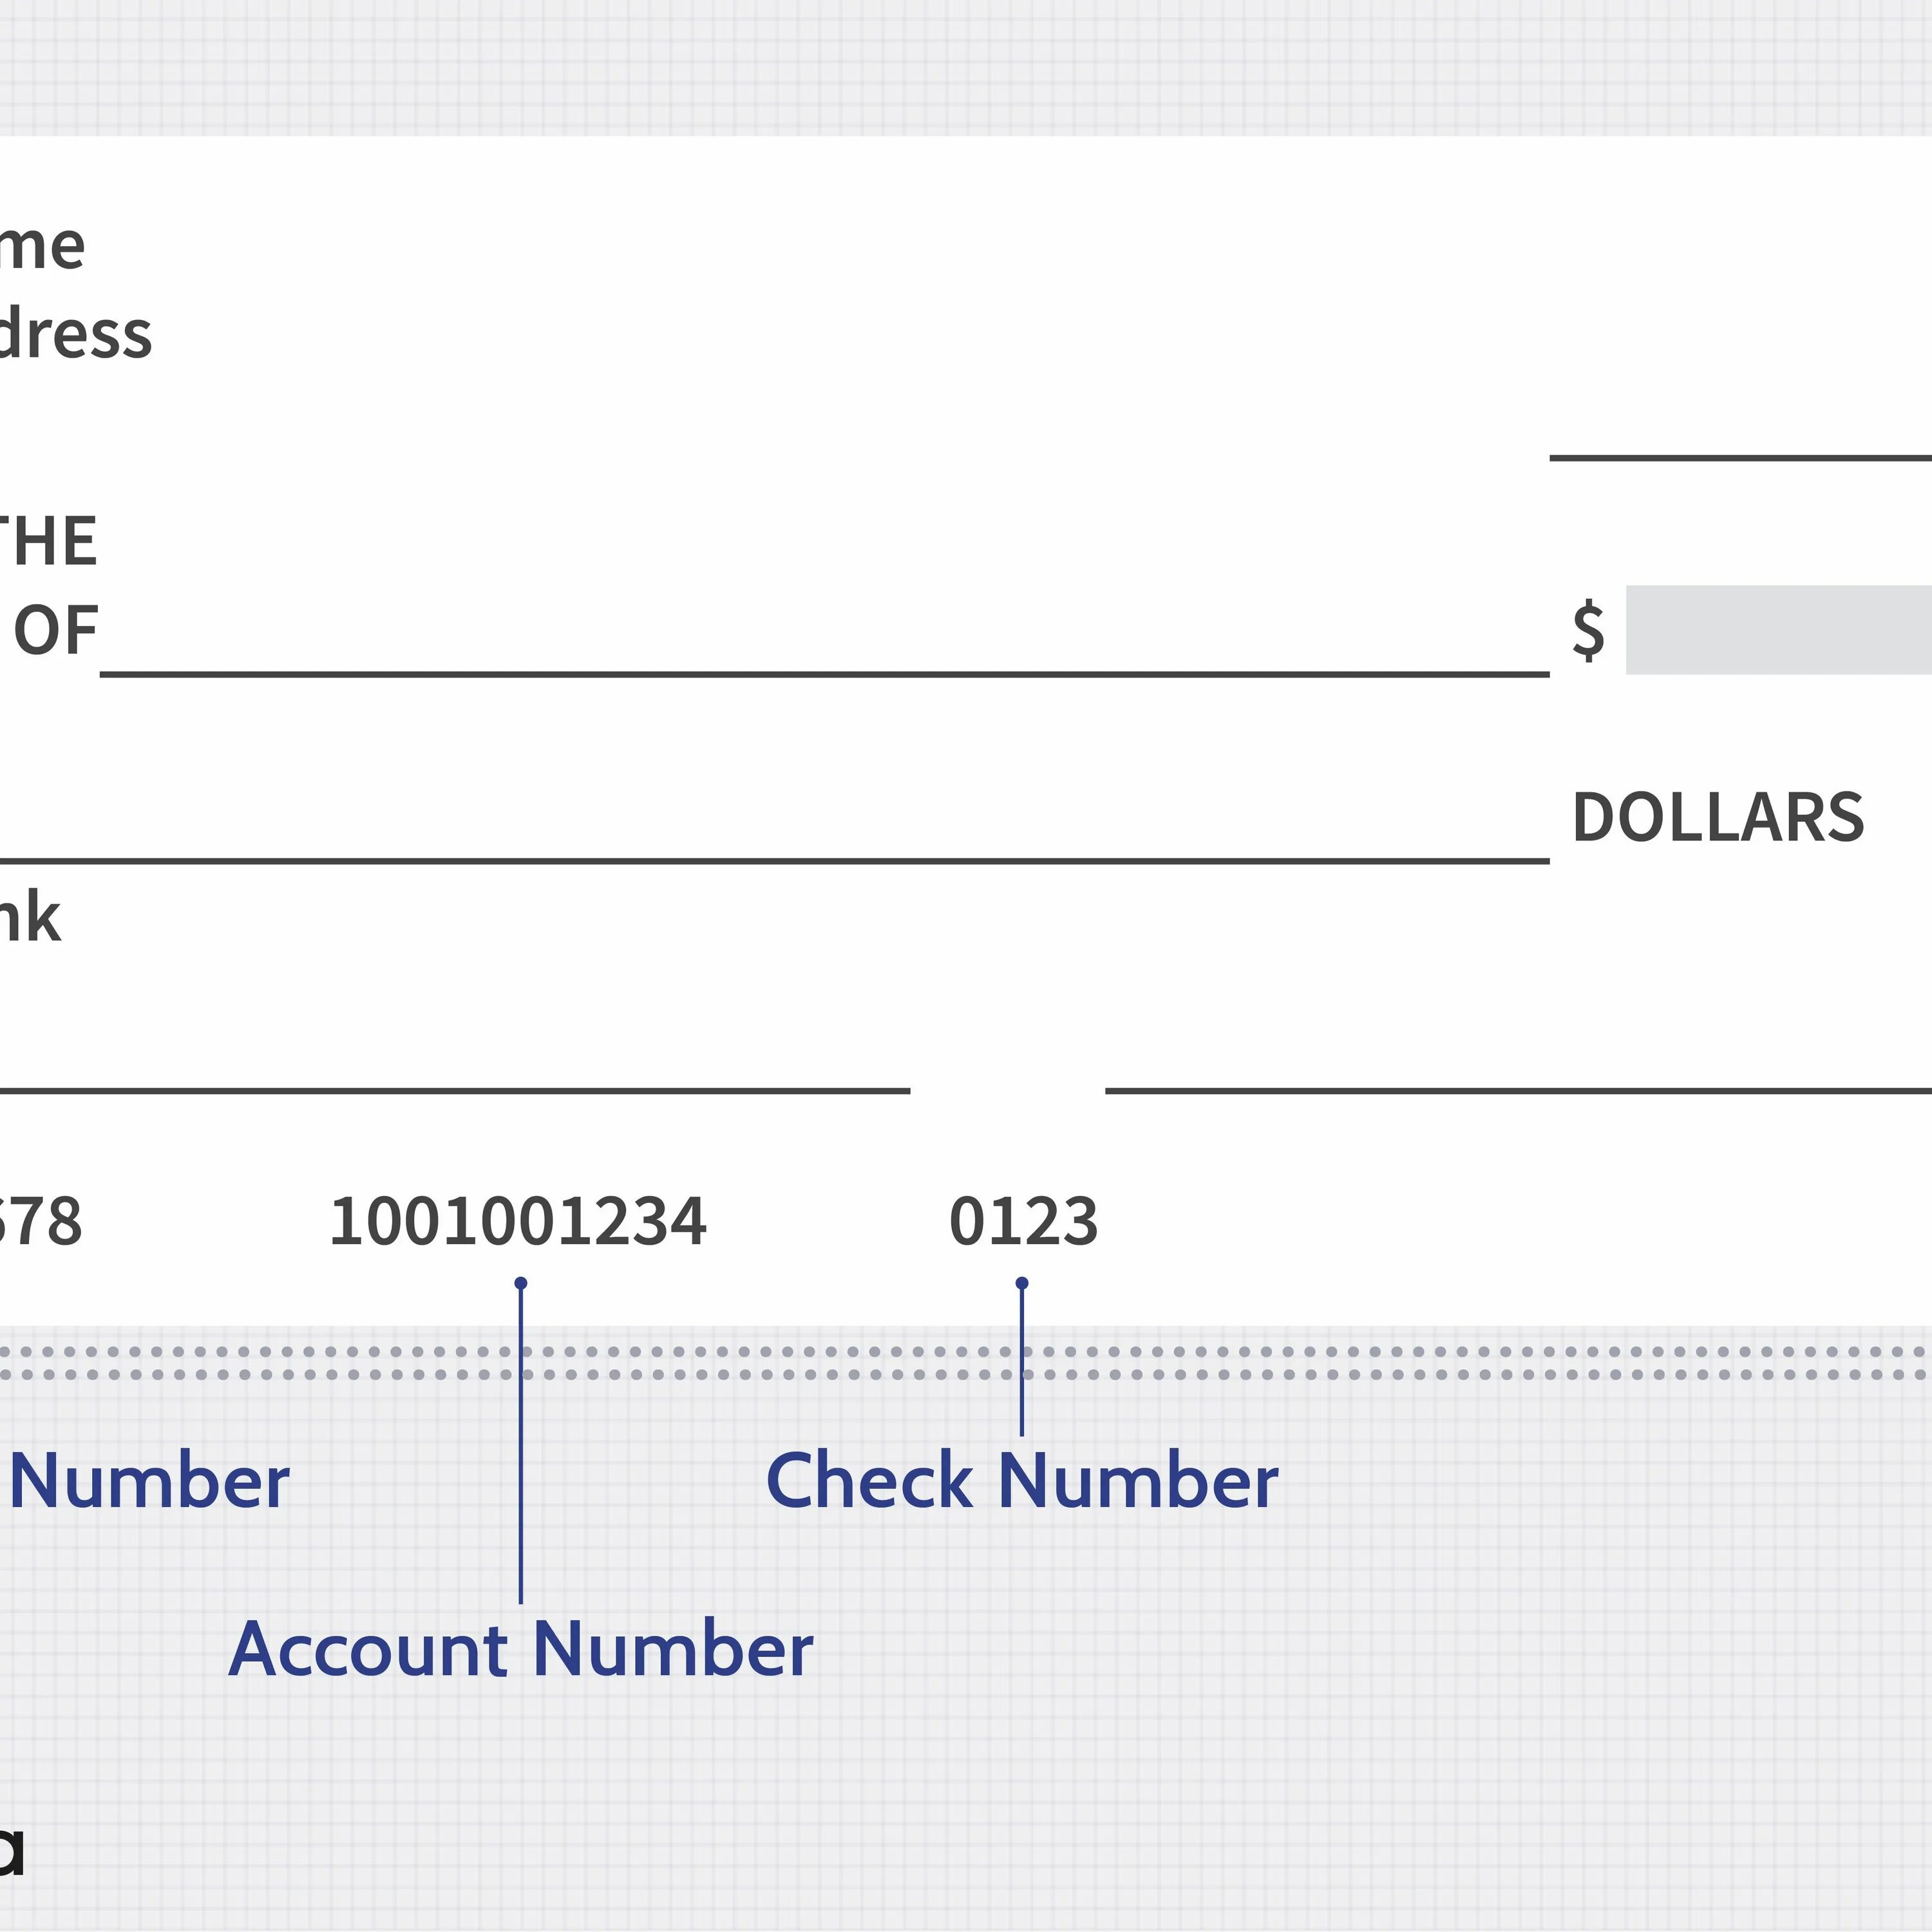Click the signature line at lower right
The width and height of the screenshot is (1932, 1932).
click(x=1518, y=1090)
